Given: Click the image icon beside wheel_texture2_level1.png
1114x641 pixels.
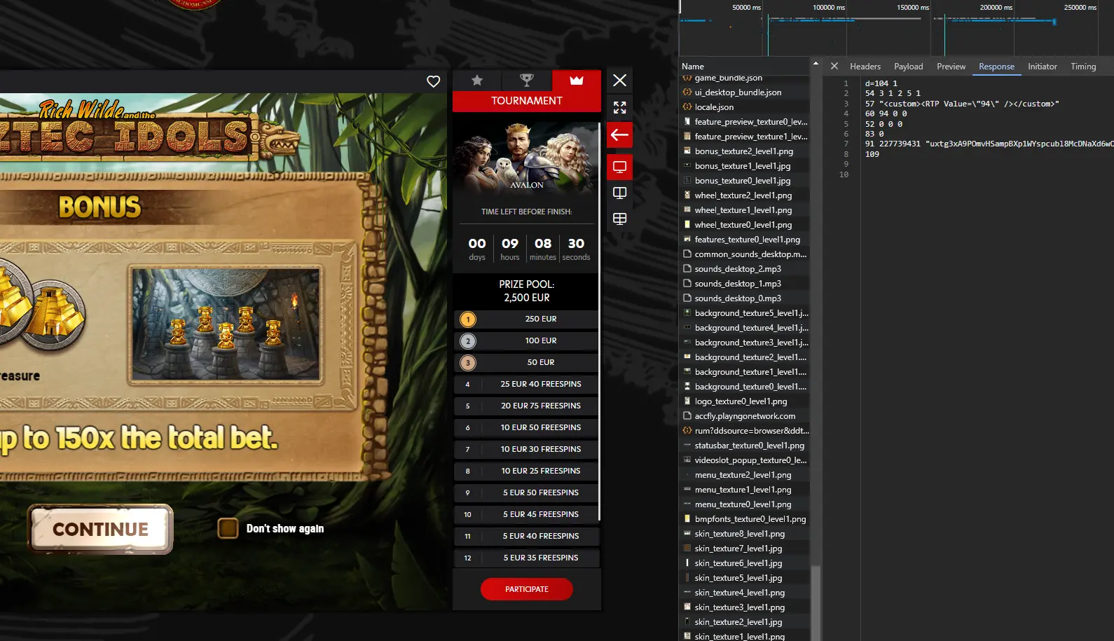Looking at the screenshot, I should (687, 195).
